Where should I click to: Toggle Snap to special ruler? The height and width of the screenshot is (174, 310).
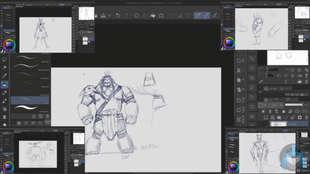tap(206, 15)
